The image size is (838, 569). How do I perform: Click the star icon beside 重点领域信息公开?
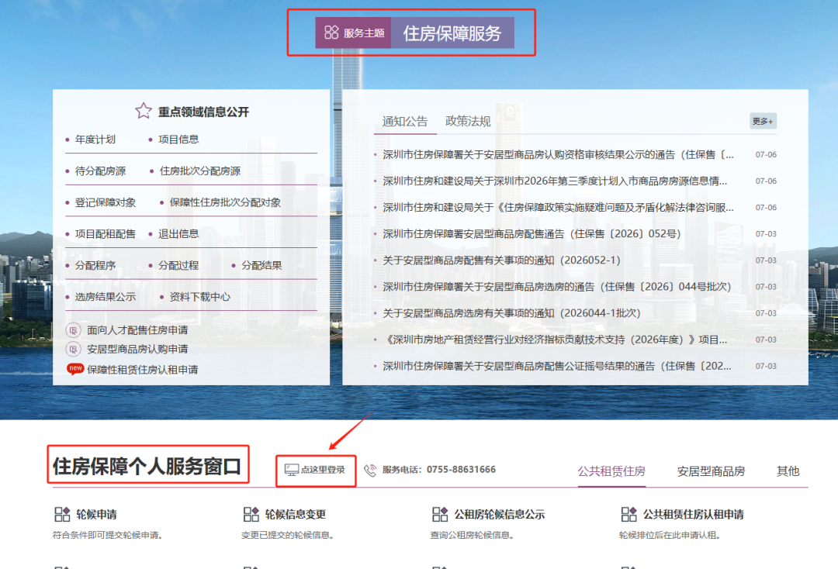click(144, 111)
